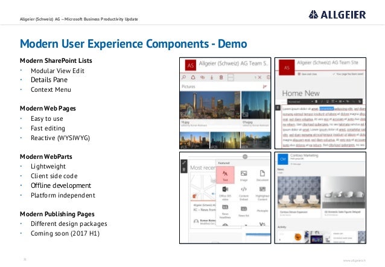Click the Pictures library heading
This screenshot has height=267, width=385.
pos(188,86)
